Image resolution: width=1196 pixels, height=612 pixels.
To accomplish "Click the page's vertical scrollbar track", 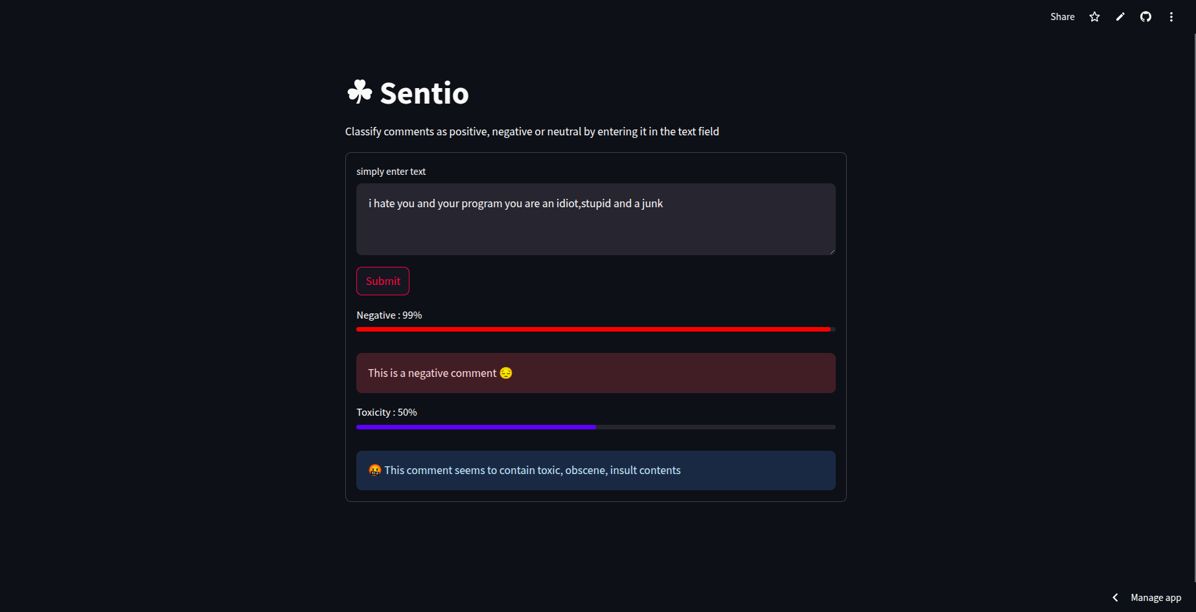I will click(1193, 304).
